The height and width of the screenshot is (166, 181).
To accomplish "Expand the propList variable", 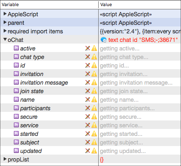I will [5, 159].
